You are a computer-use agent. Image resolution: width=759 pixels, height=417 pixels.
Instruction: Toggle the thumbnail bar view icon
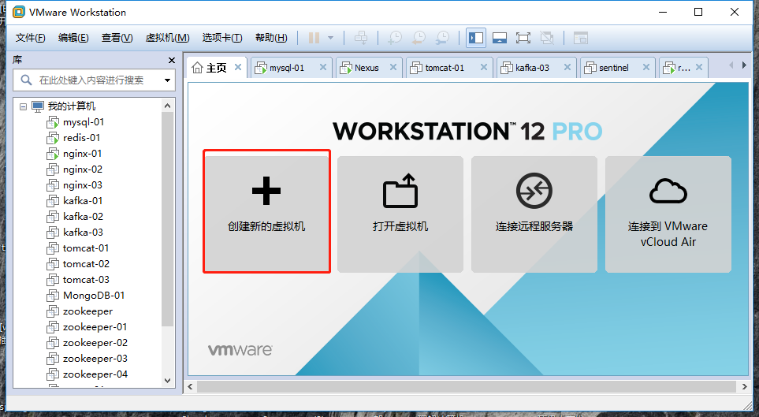click(x=500, y=38)
